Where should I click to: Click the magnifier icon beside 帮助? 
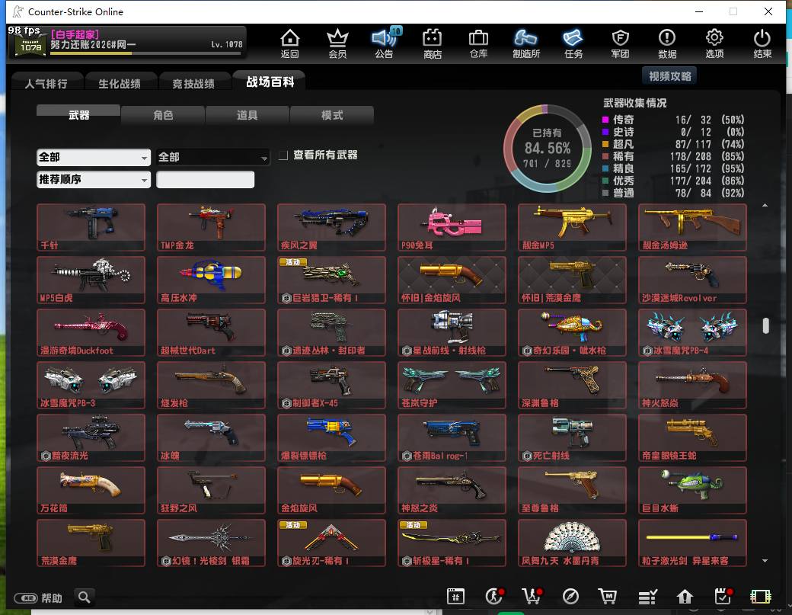click(x=85, y=597)
